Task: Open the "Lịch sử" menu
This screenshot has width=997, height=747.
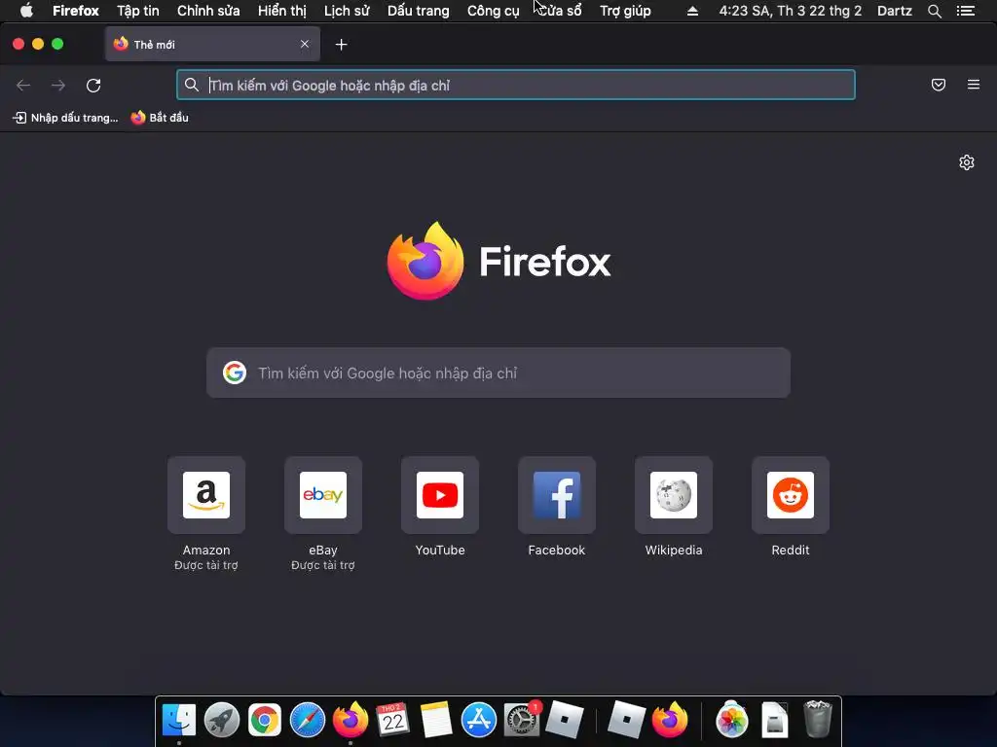Action: click(x=347, y=11)
